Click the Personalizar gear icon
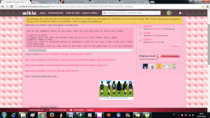Viewport: 210px width, 118px height. 71,110
